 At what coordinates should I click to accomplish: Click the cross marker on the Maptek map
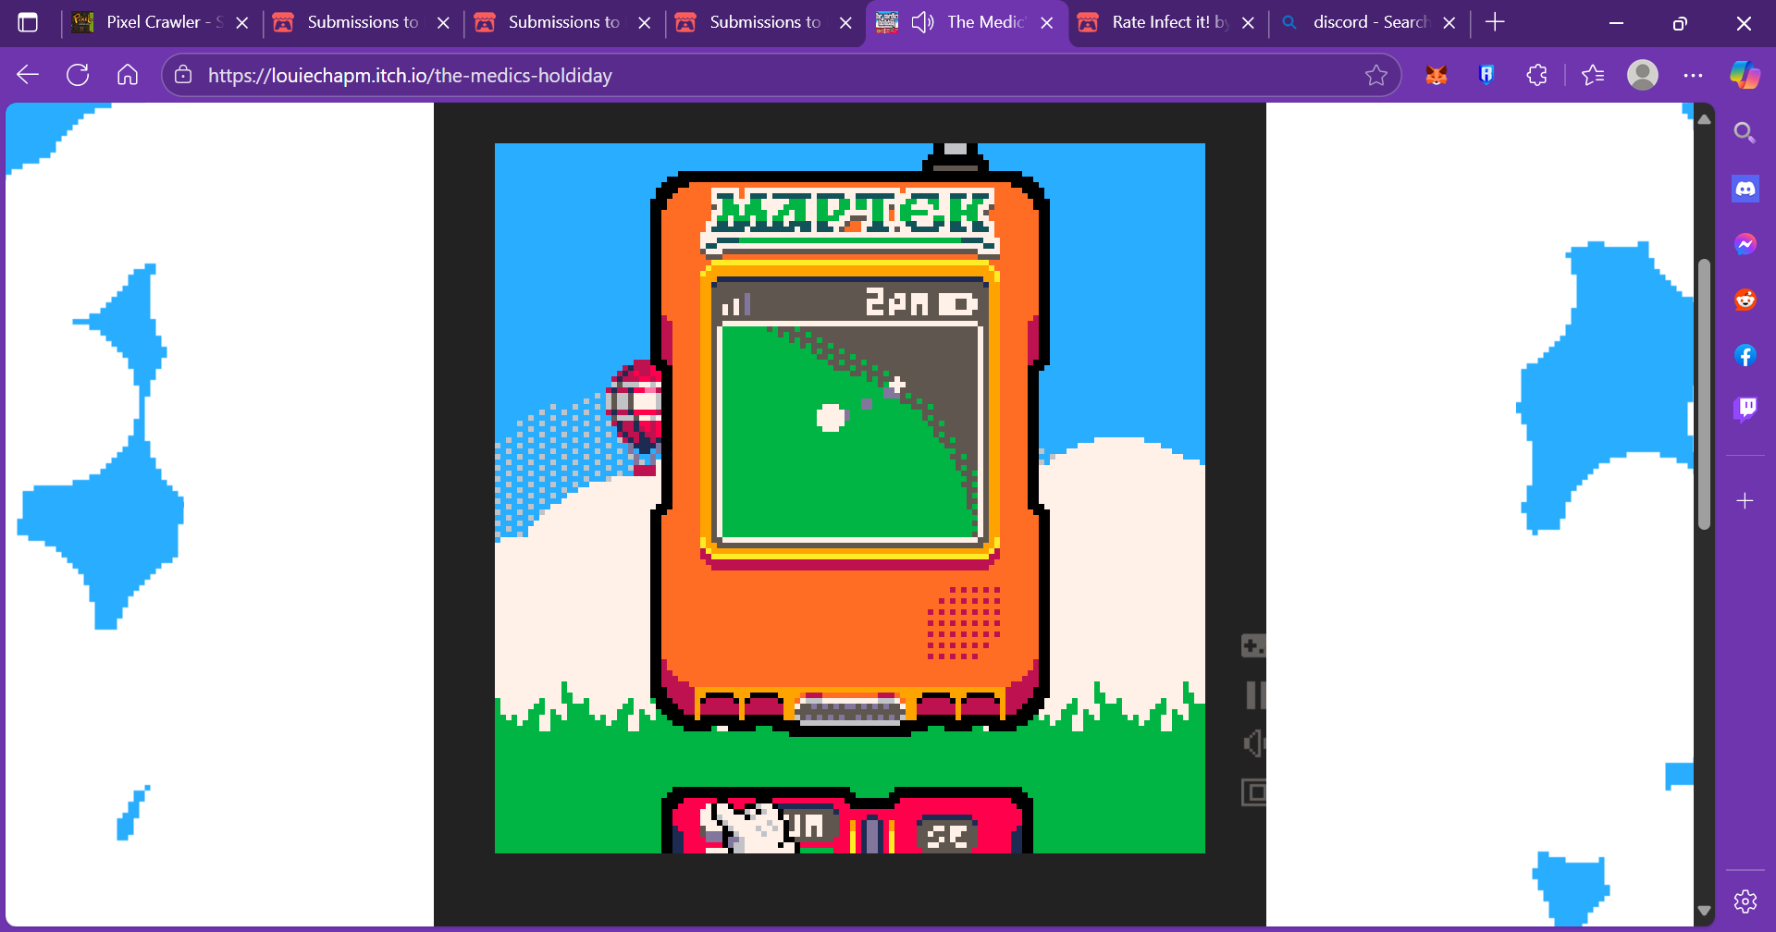pos(896,384)
